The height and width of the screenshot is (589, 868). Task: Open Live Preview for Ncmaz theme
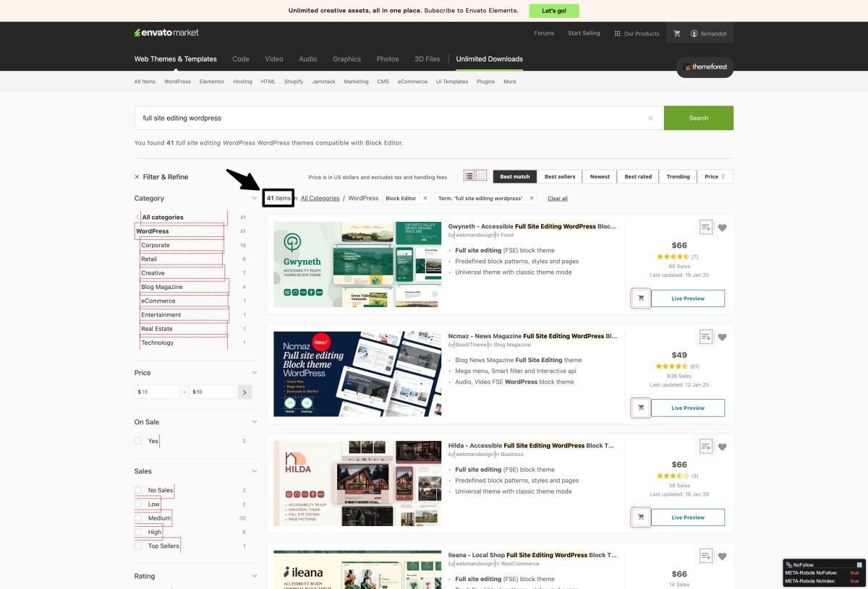[687, 408]
